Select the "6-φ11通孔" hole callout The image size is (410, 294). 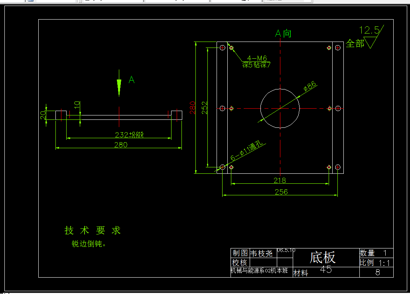coord(246,151)
